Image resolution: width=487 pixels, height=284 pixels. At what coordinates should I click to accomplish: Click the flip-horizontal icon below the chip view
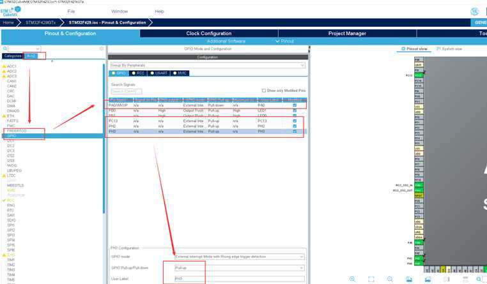click(x=447, y=279)
